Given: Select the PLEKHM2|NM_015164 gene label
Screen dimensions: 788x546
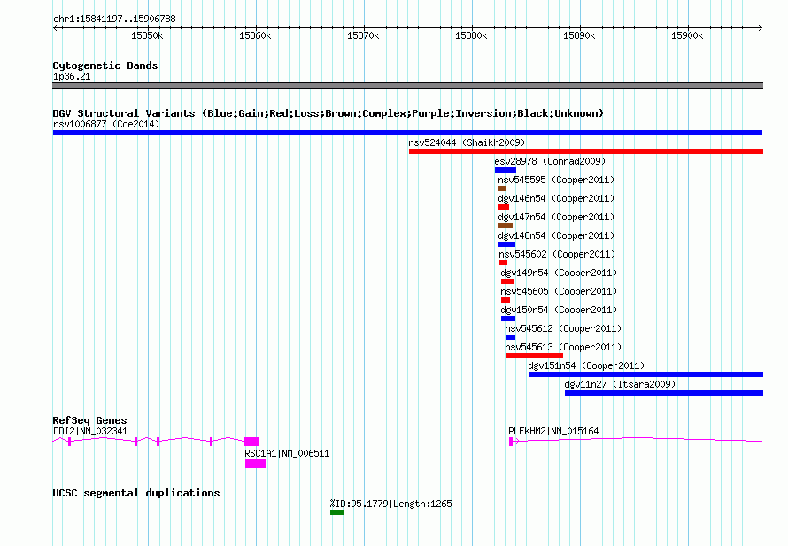Looking at the screenshot, I should tap(553, 431).
